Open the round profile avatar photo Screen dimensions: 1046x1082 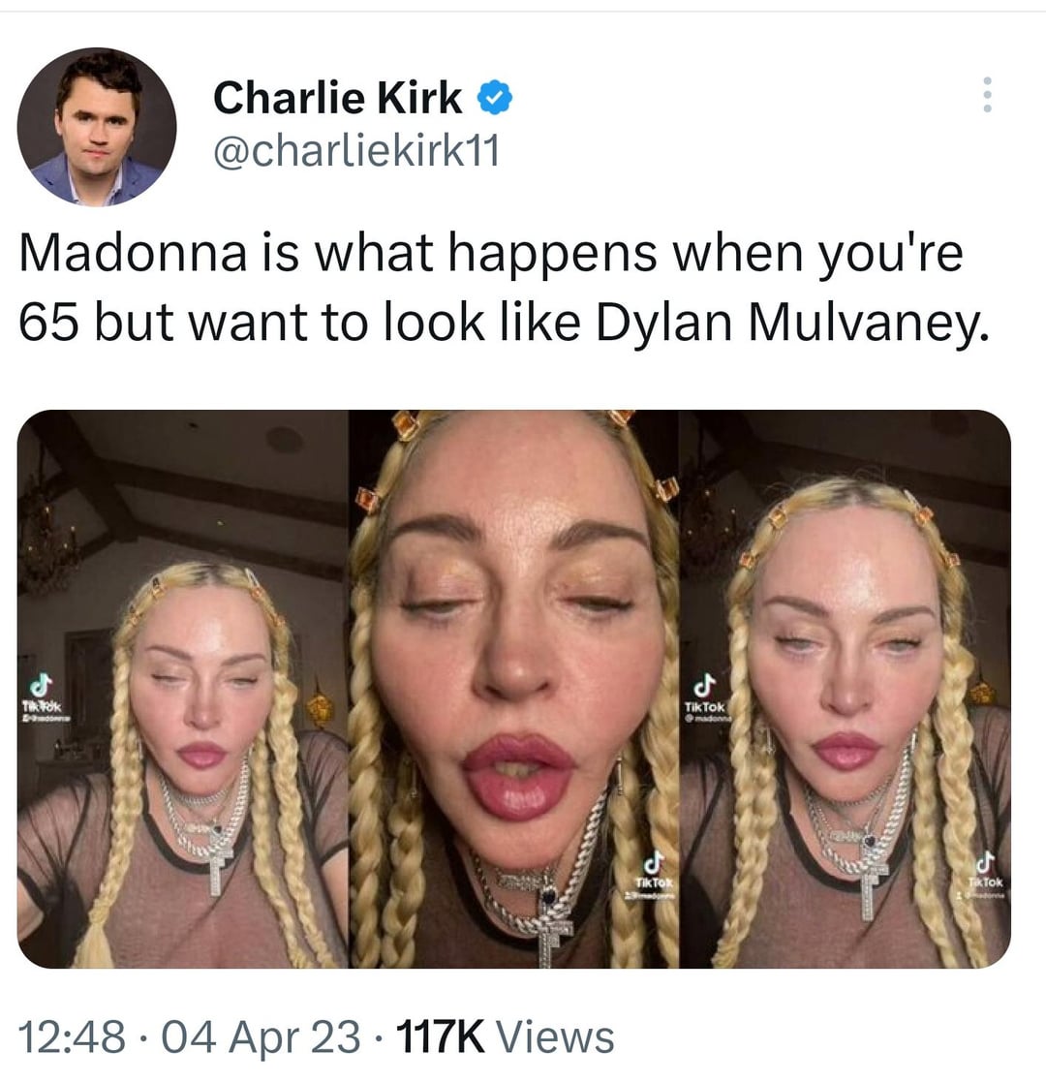coord(97,127)
